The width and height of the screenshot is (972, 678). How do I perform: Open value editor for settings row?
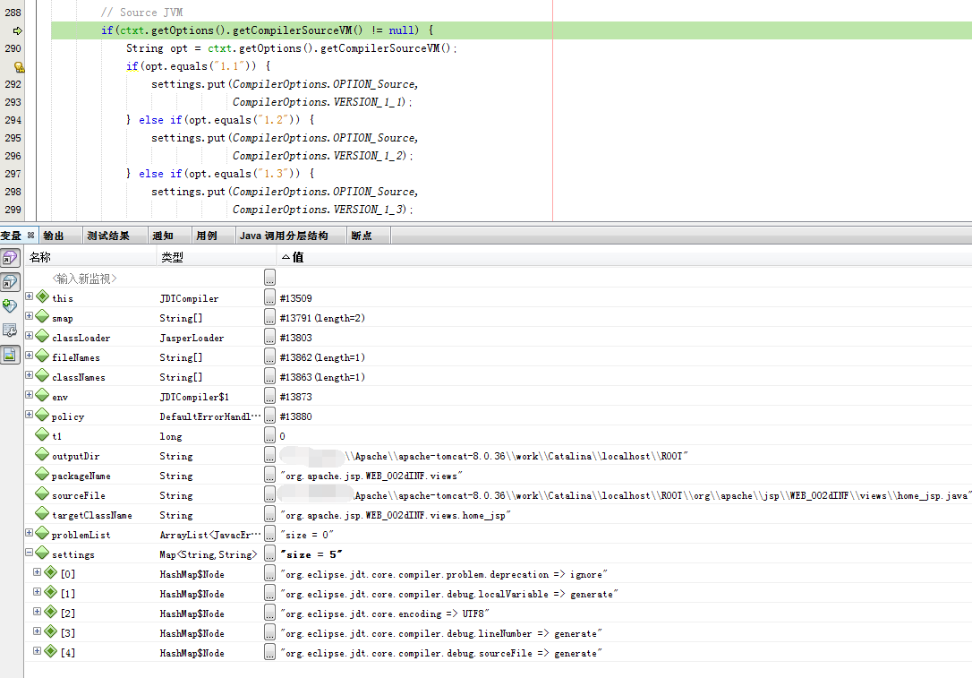[x=269, y=554]
